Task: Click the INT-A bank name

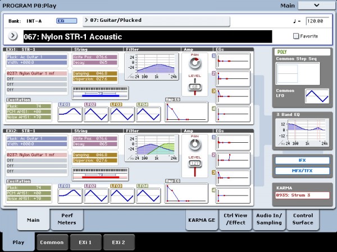Action: [x=34, y=21]
